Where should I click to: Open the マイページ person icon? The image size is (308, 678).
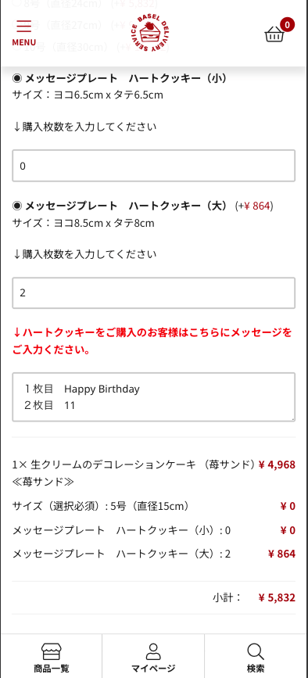pos(153,651)
